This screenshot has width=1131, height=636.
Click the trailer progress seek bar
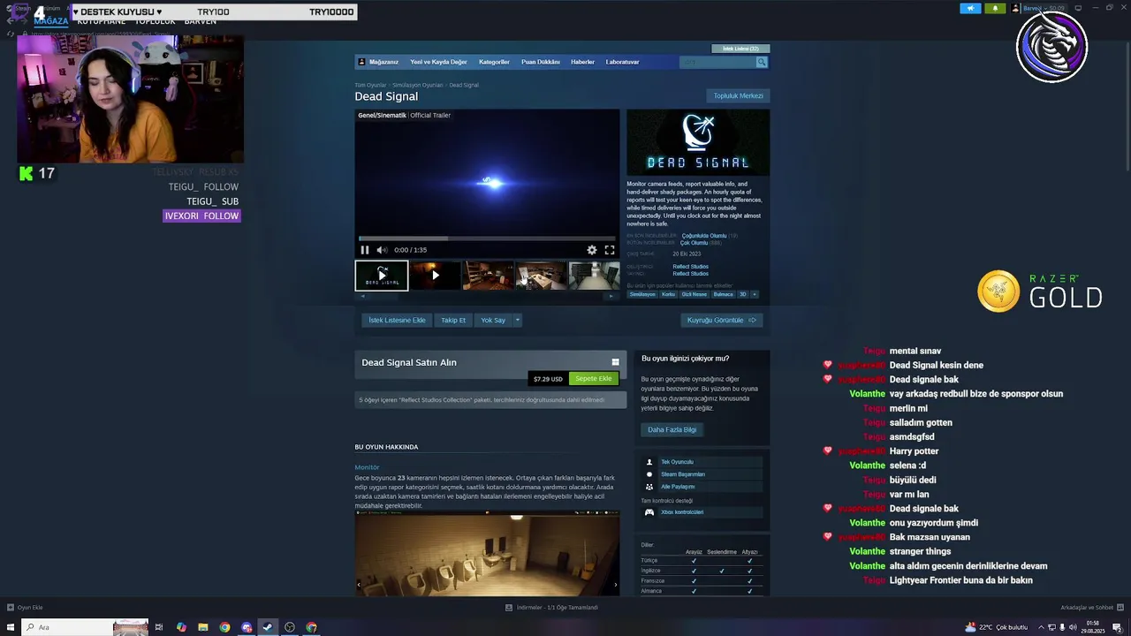[489, 238]
